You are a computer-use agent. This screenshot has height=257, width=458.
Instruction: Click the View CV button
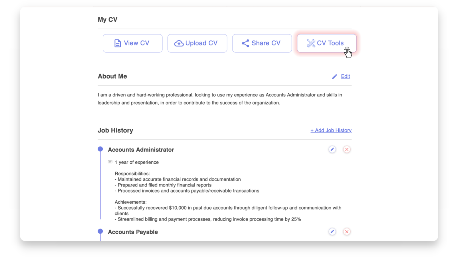(x=132, y=43)
